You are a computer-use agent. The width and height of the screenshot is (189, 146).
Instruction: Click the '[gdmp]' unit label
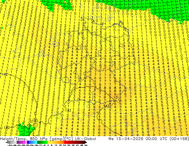click(x=57, y=139)
